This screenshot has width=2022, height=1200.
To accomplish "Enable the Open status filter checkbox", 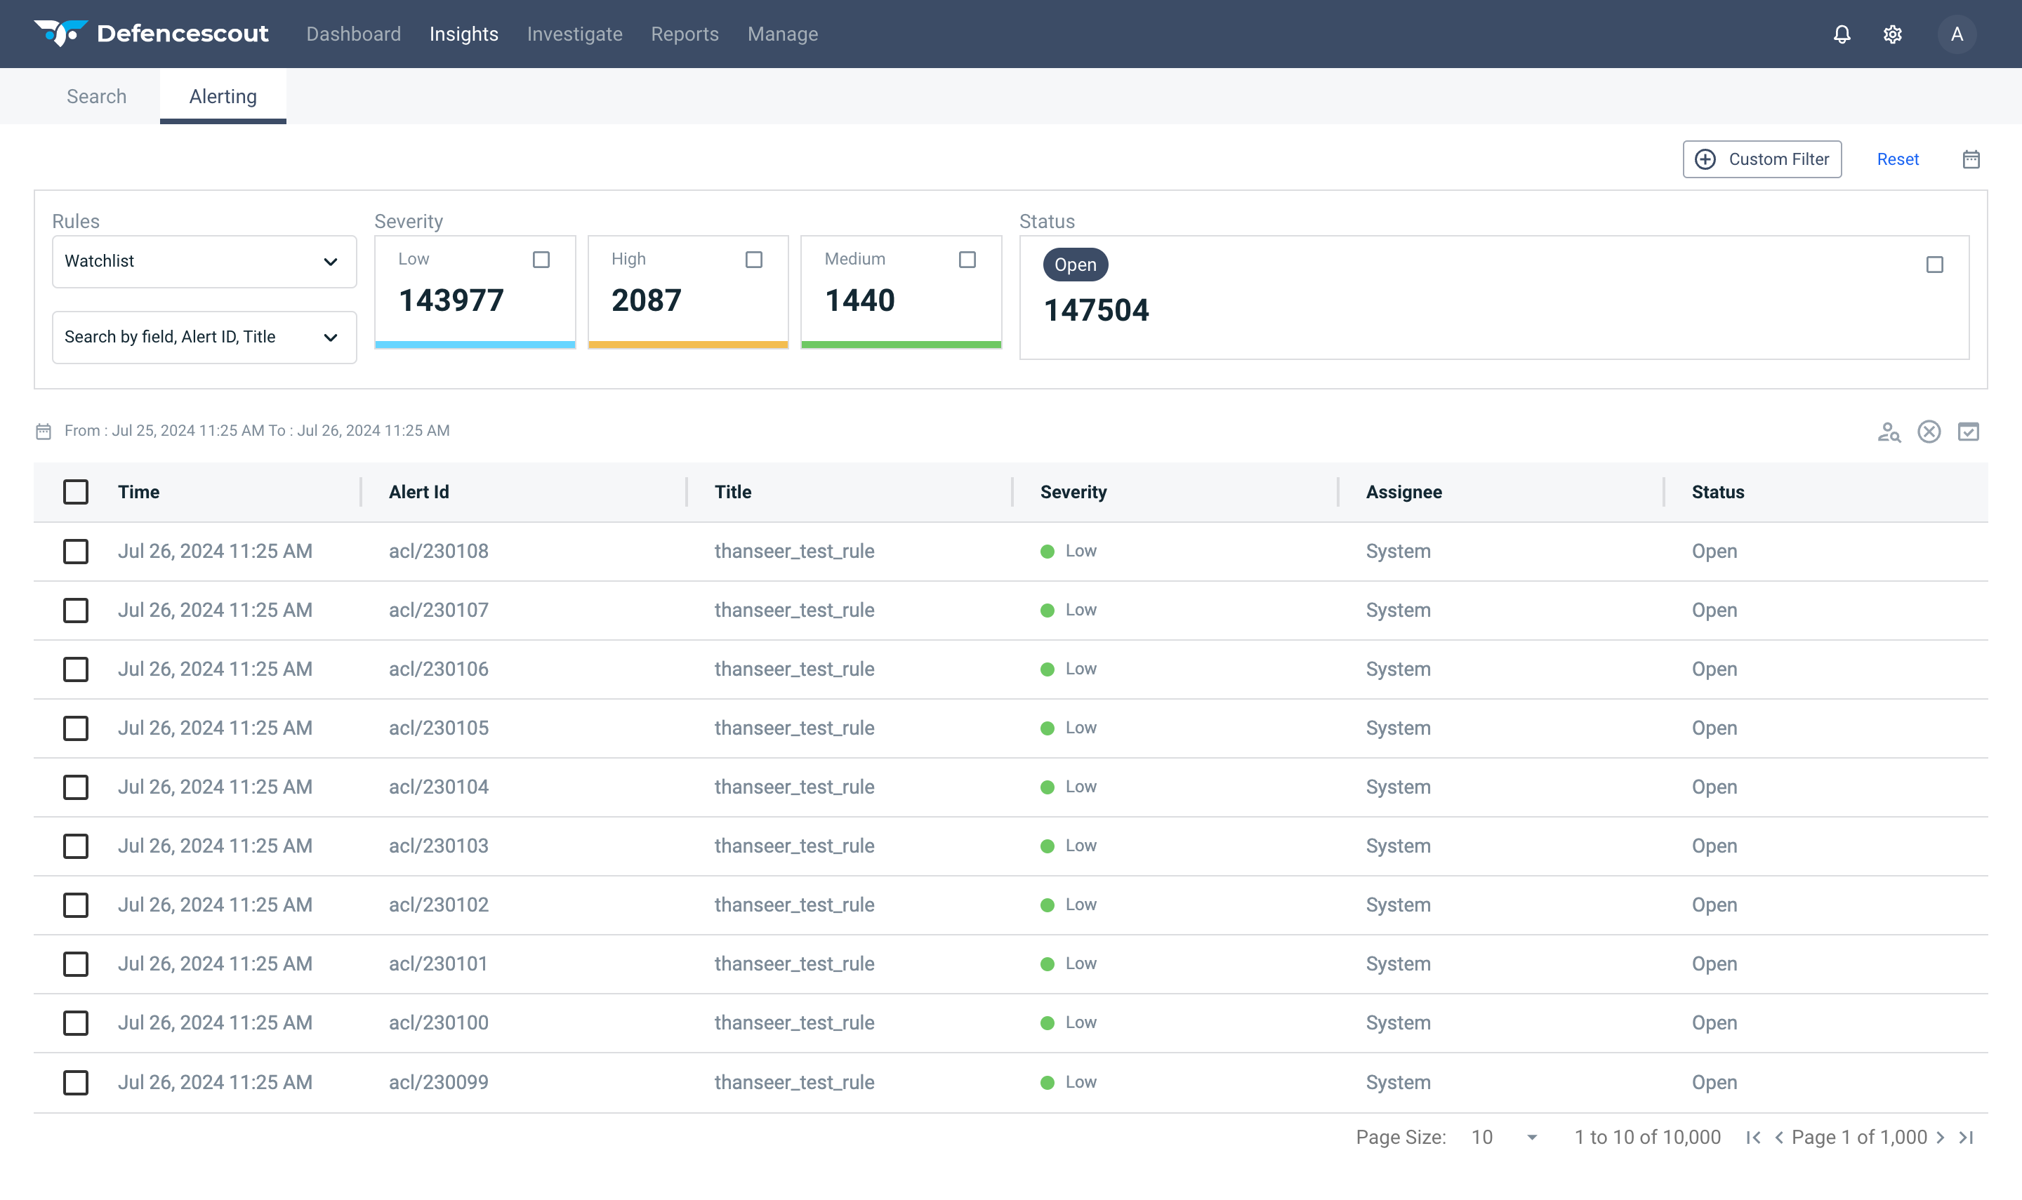I will tap(1935, 265).
